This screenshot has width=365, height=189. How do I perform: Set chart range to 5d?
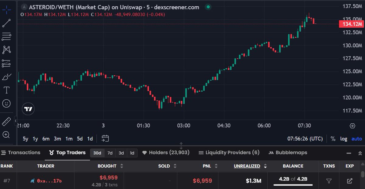[80, 139]
